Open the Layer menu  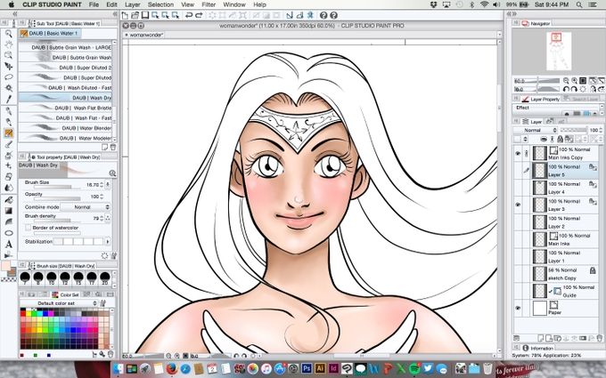point(132,4)
